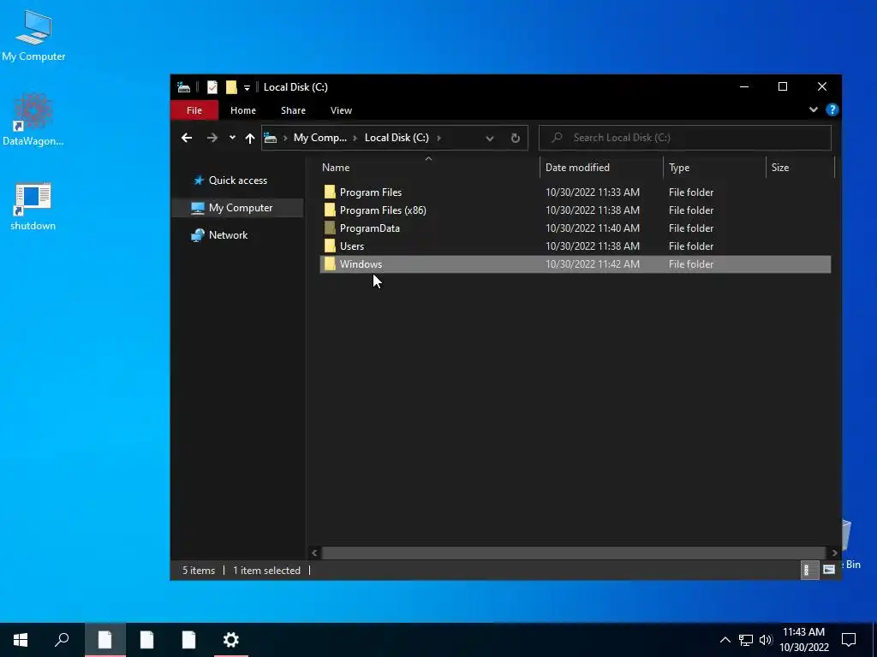The image size is (877, 657).
Task: Click the ProgramData folder icon
Action: tap(330, 228)
